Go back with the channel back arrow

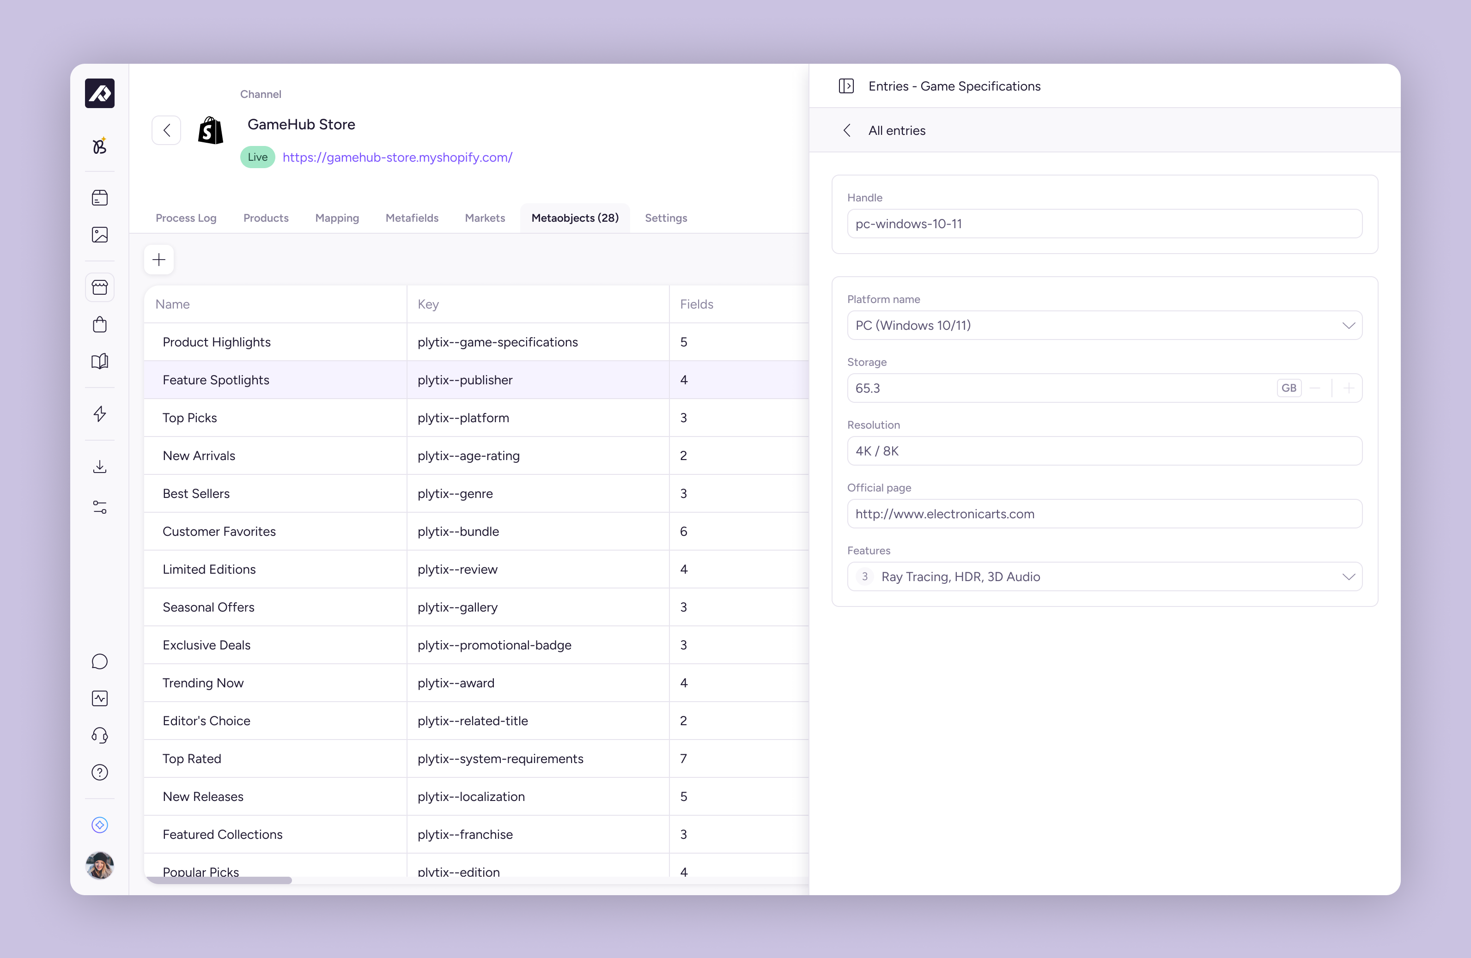[166, 130]
